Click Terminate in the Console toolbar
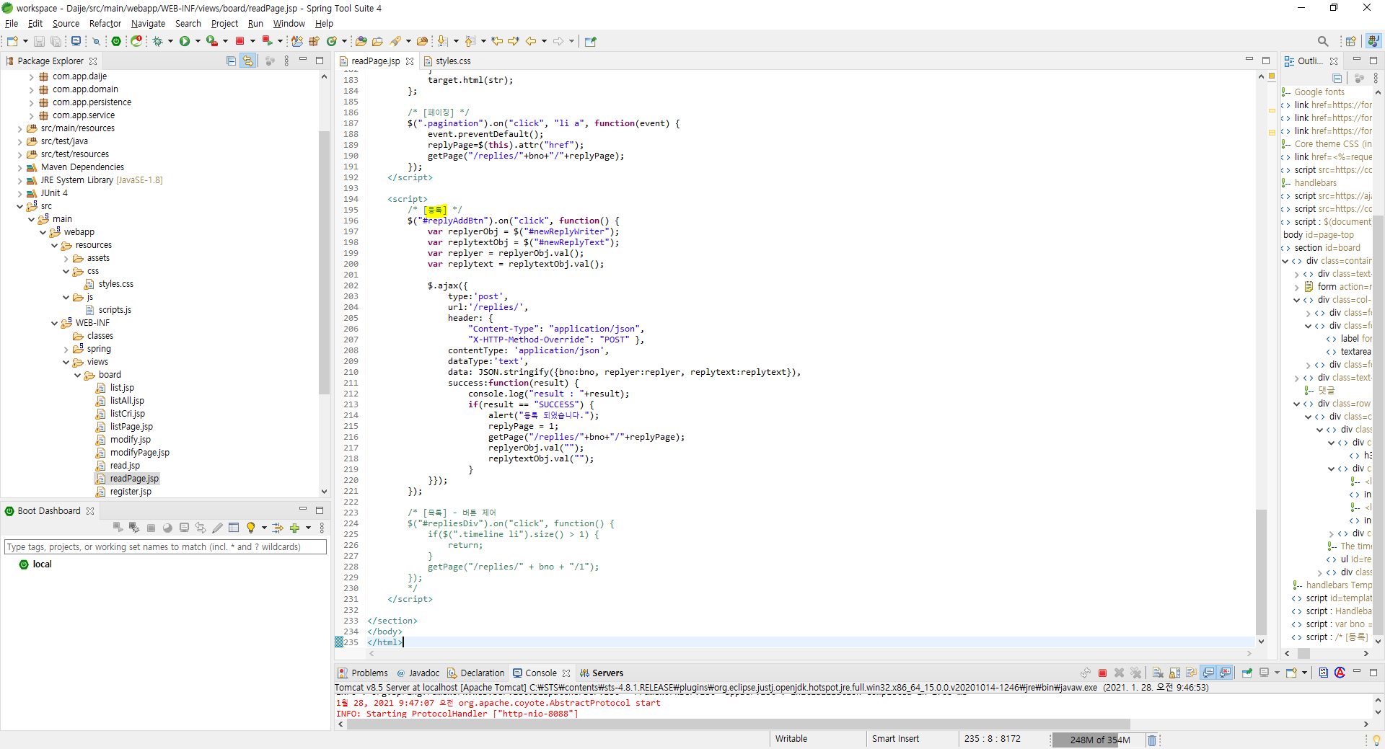The image size is (1385, 749). point(1102,673)
